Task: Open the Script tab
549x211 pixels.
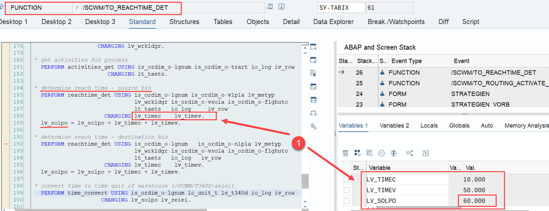Action: point(471,22)
